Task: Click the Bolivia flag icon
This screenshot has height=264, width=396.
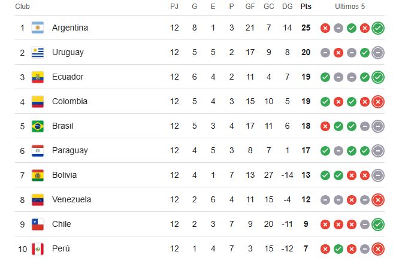Action: pyautogui.click(x=38, y=175)
